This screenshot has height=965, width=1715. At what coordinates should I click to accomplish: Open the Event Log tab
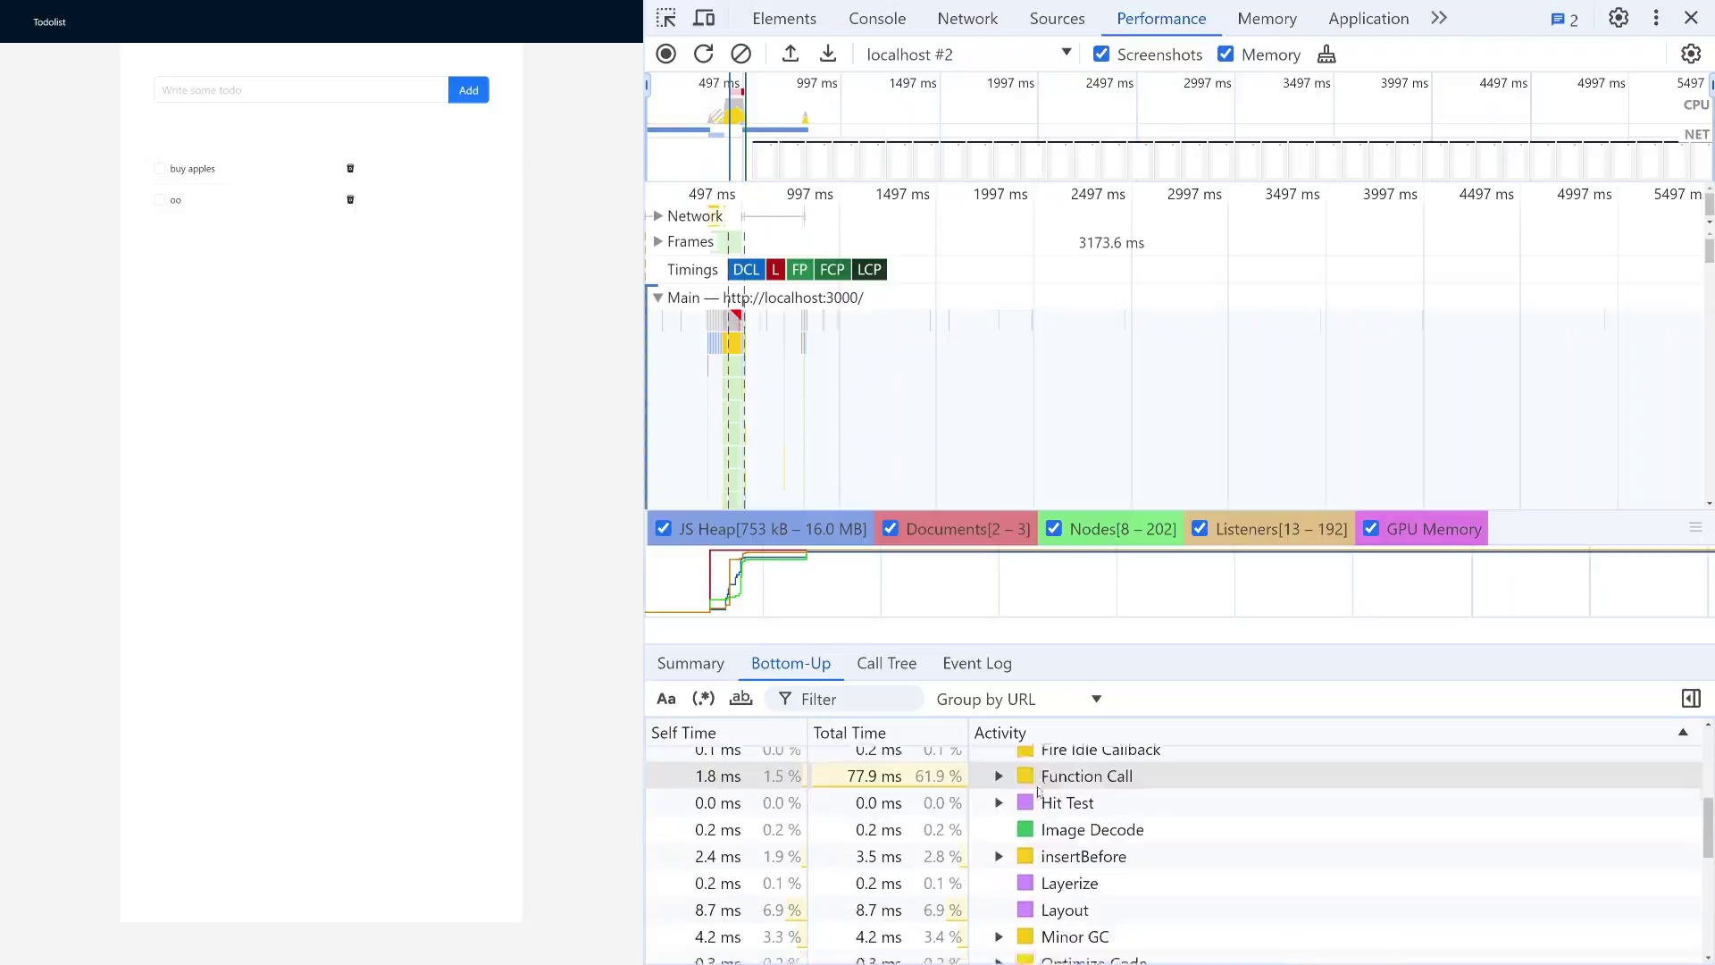point(977,663)
